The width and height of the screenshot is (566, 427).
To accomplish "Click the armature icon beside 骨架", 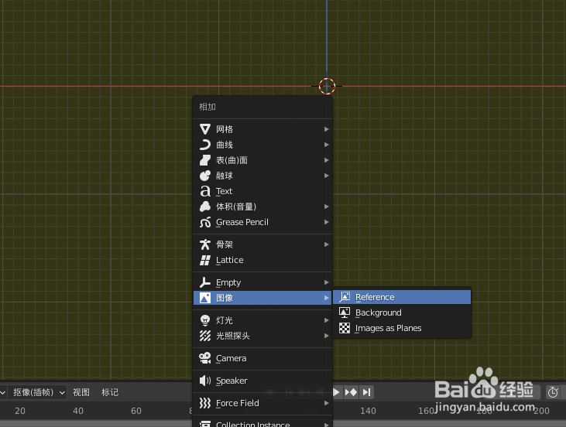I will tap(205, 244).
